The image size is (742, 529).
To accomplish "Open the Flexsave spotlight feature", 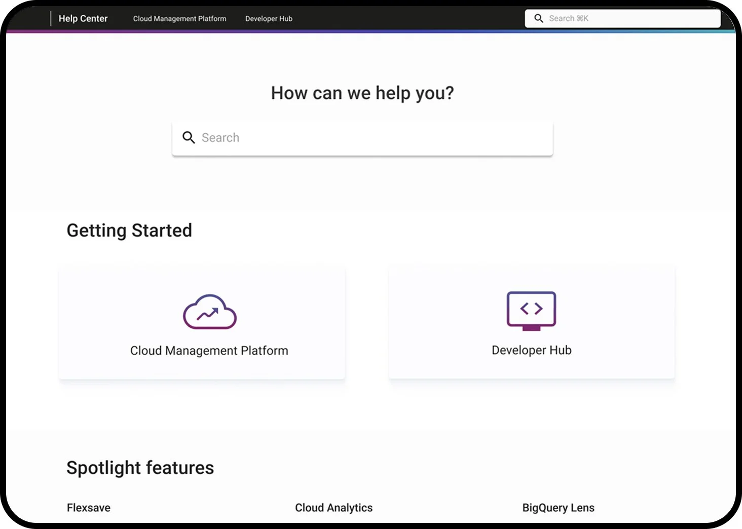I will 89,508.
